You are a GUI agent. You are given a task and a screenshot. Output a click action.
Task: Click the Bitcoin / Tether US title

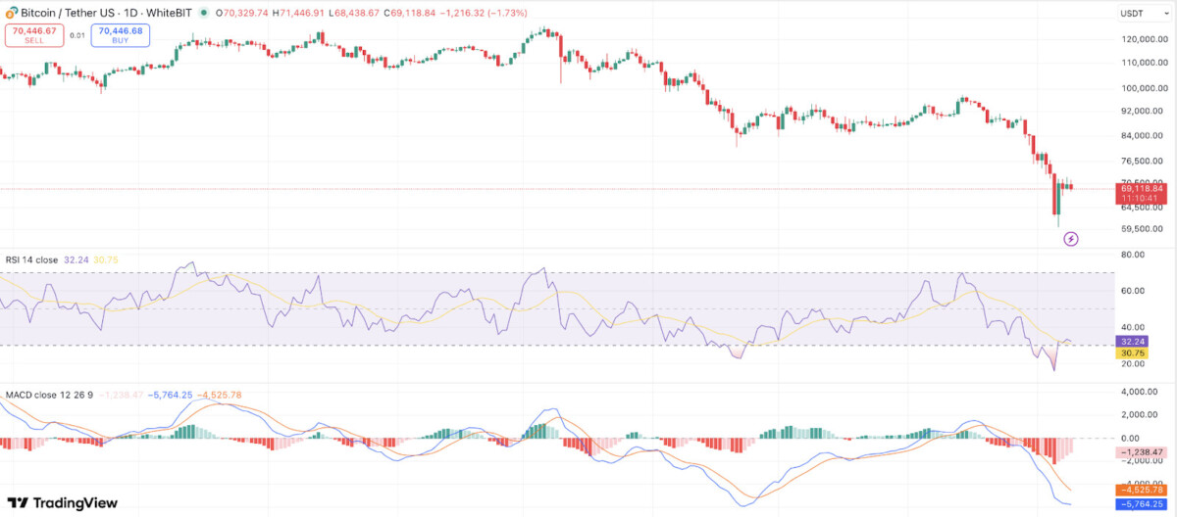[69, 14]
